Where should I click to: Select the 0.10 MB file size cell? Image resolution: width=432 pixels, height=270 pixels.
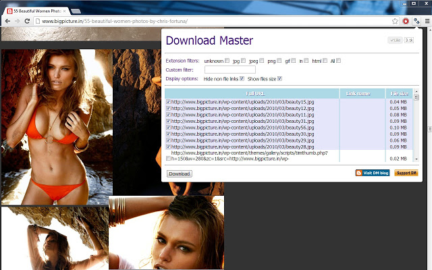[398, 128]
